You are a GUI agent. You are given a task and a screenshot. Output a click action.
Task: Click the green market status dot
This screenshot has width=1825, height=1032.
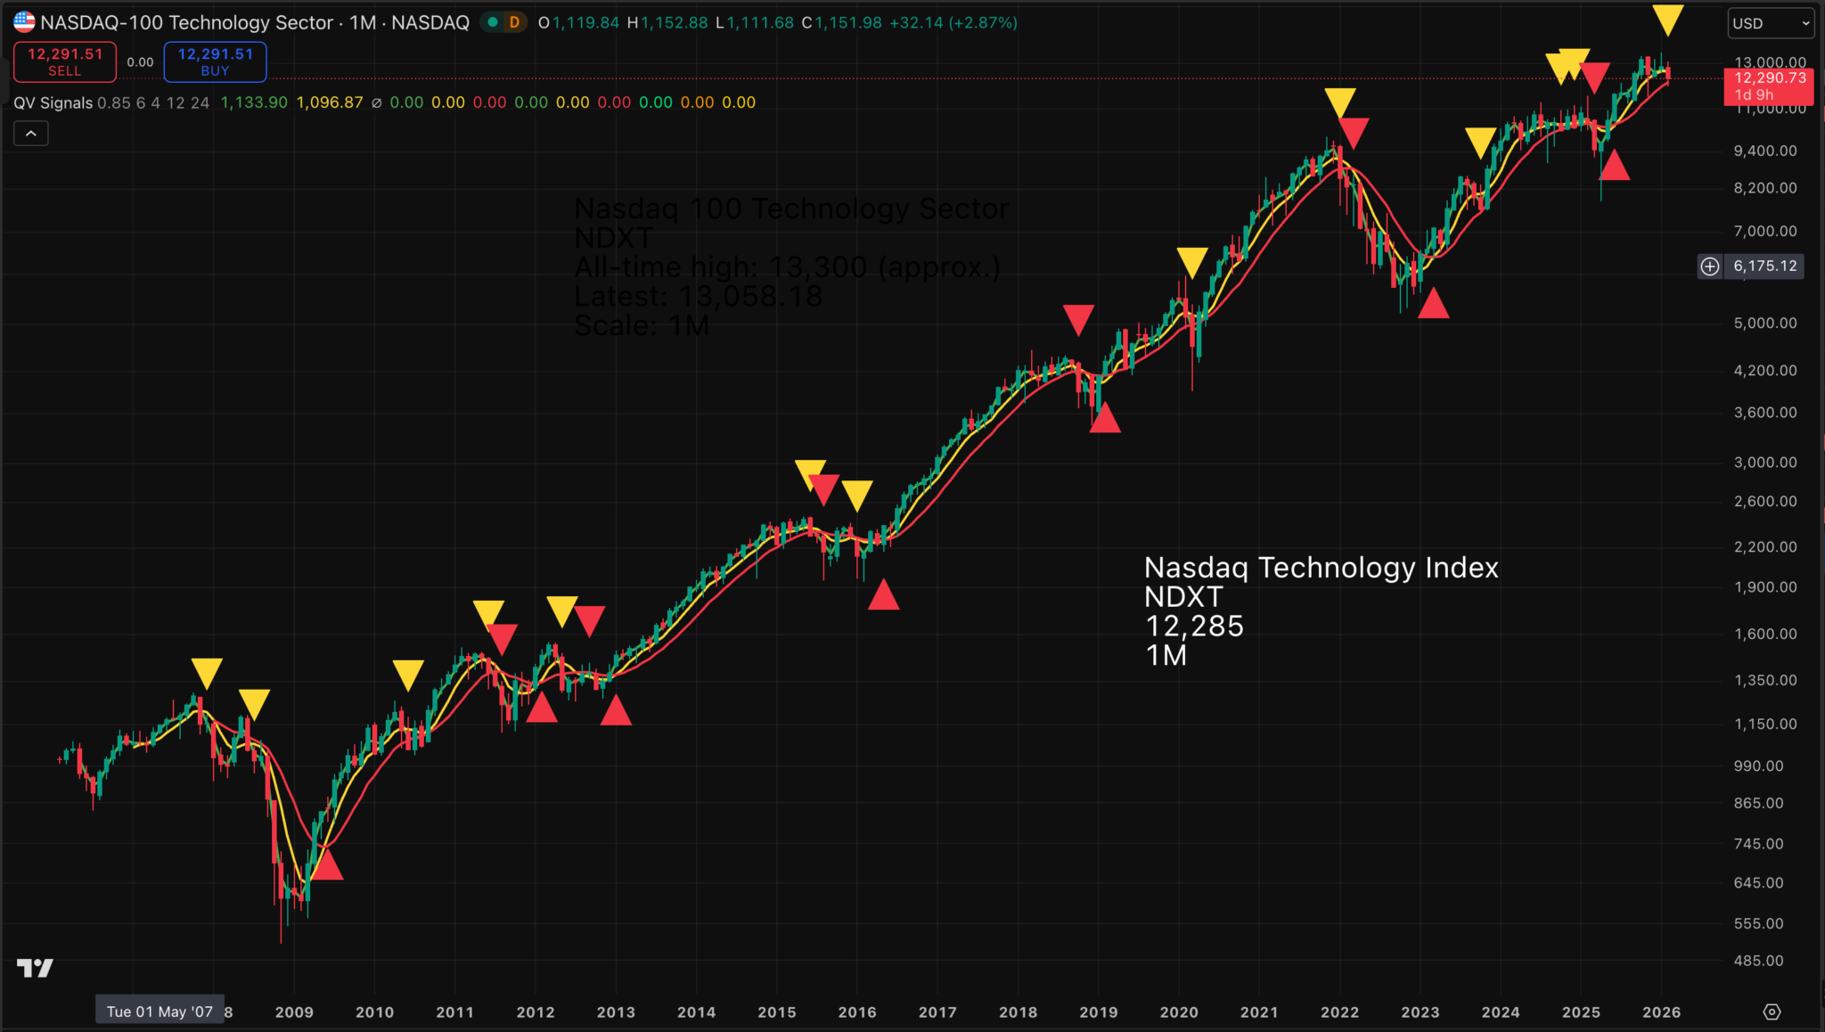point(493,22)
